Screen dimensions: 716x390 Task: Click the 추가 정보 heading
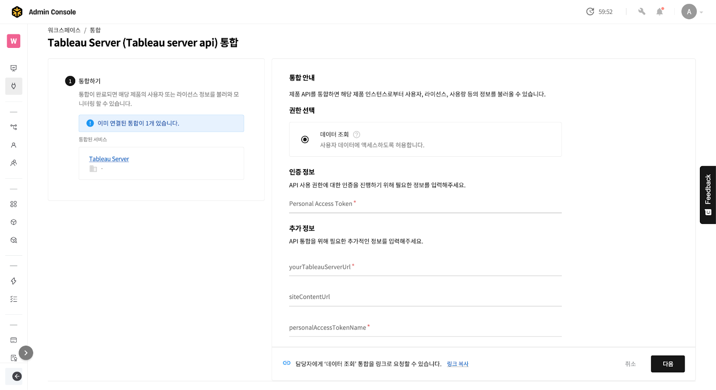(x=302, y=228)
